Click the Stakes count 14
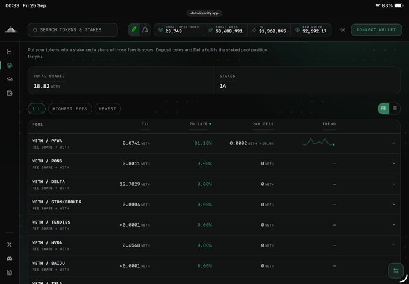This screenshot has height=284, width=409. [x=223, y=86]
